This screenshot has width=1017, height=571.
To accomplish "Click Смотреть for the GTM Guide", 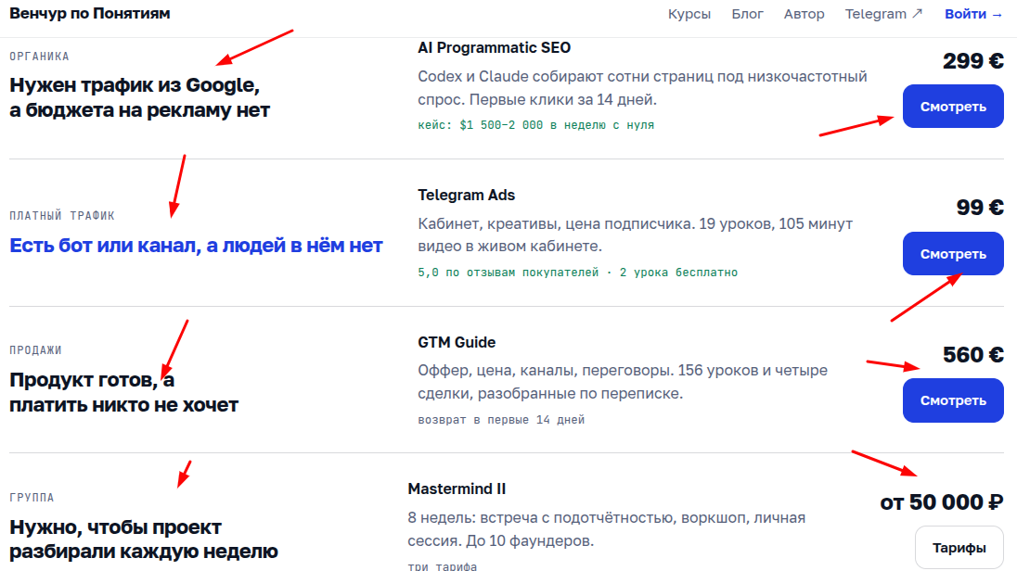I will pyautogui.click(x=953, y=400).
